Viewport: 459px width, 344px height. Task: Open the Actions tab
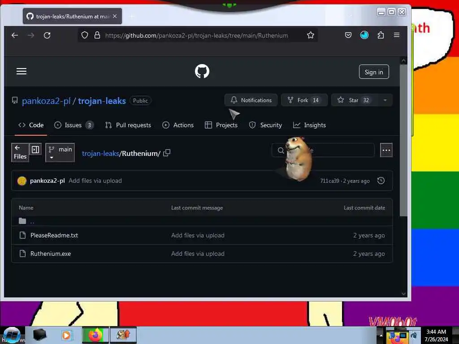[178, 125]
